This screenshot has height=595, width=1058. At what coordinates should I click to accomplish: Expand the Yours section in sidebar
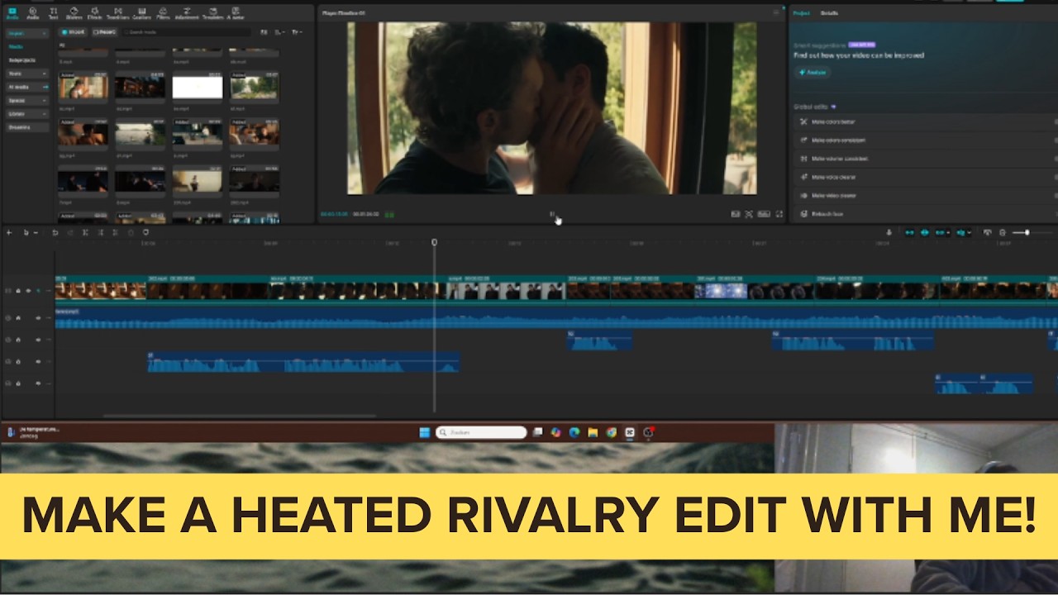click(x=27, y=74)
